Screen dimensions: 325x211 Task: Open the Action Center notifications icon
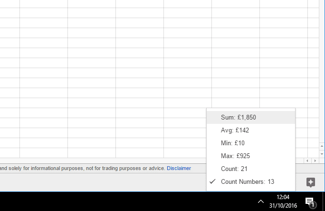(x=311, y=202)
